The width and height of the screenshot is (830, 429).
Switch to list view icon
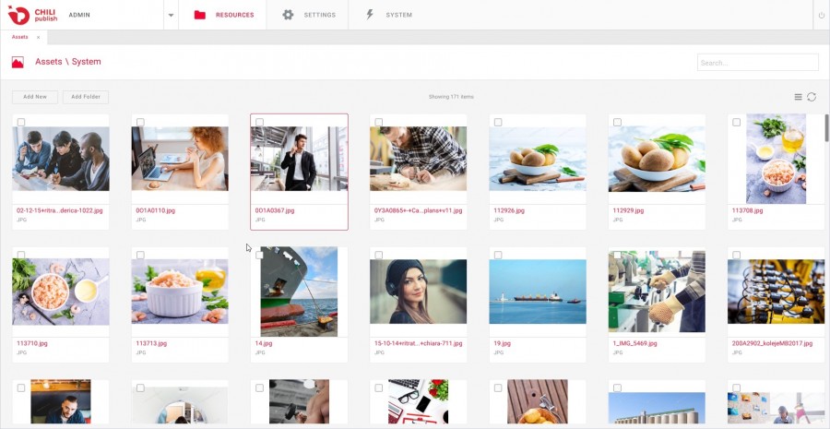coord(799,97)
